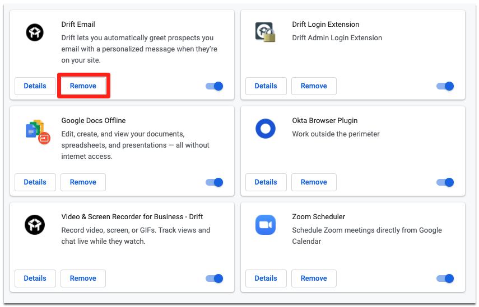View Details for Zoom Scheduler
479x307 pixels.
click(266, 278)
